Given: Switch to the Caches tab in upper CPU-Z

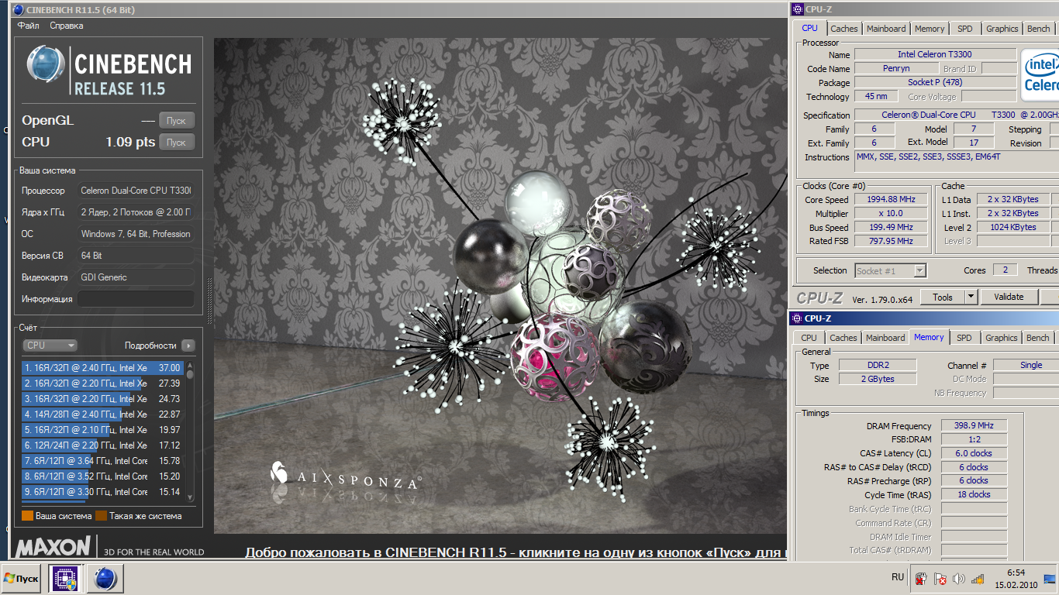Looking at the screenshot, I should point(844,29).
